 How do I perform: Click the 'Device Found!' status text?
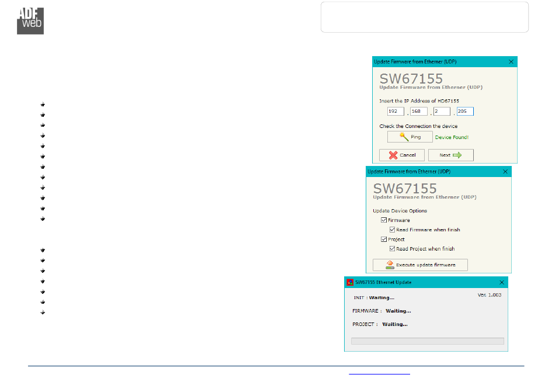452,137
